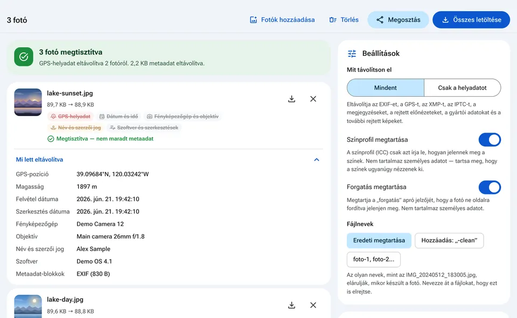Collapse the Mi lett eltávolítva section chevron
The width and height of the screenshot is (517, 318).
[x=317, y=160]
